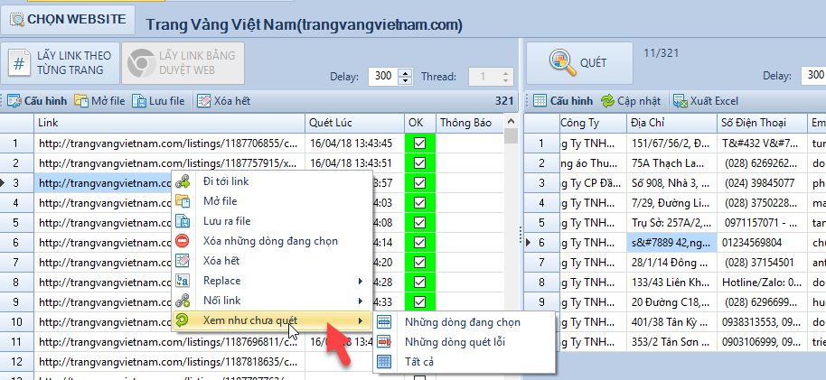Image resolution: width=826 pixels, height=380 pixels.
Task: Click Mở file in the toolbar
Action: [99, 101]
